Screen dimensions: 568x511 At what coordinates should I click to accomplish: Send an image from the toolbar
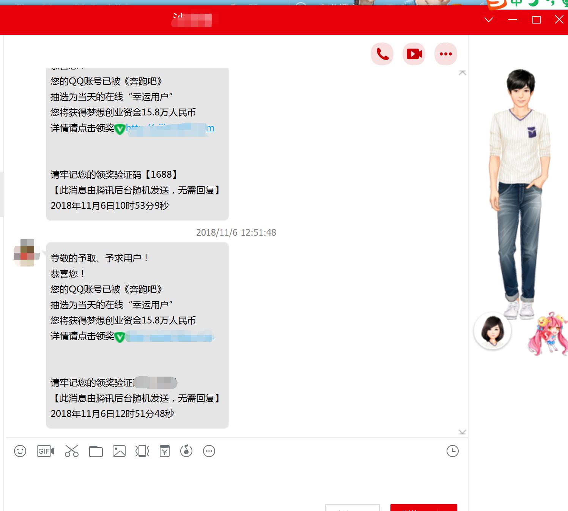pyautogui.click(x=119, y=451)
